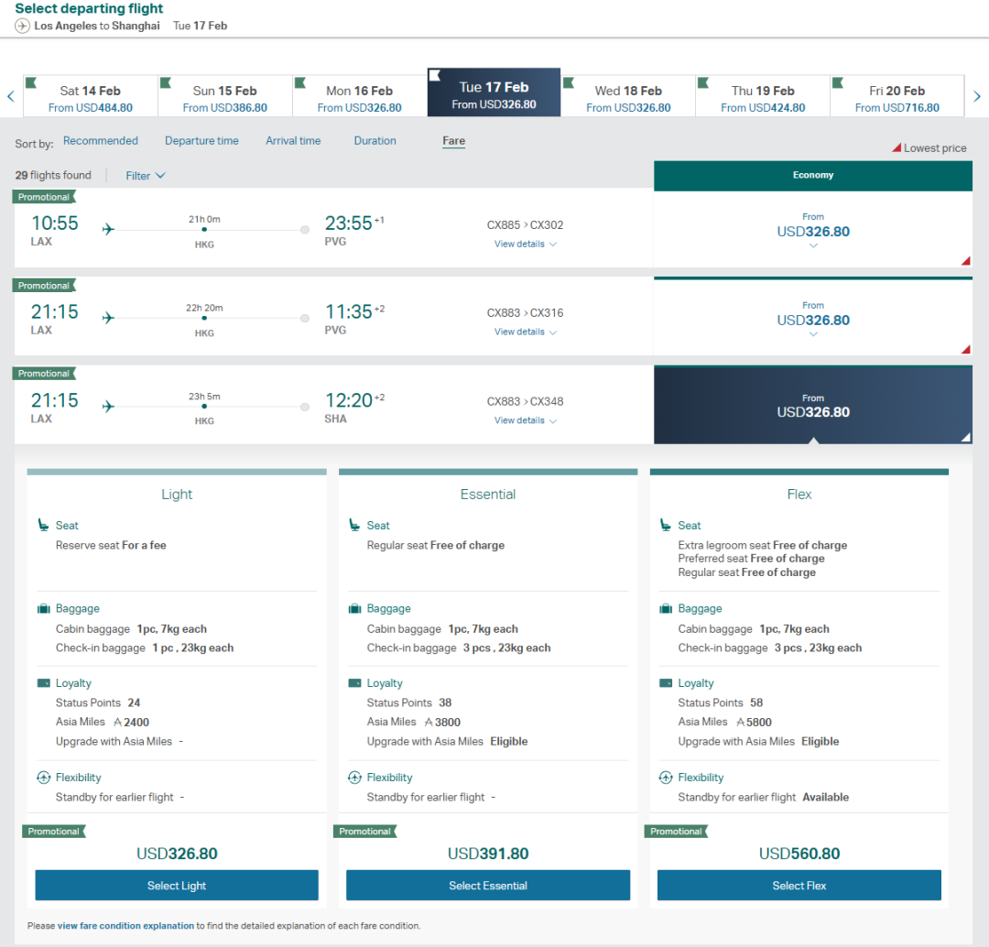This screenshot has width=989, height=947.
Task: Select the Sat 14 Feb date tab
Action: tap(91, 97)
